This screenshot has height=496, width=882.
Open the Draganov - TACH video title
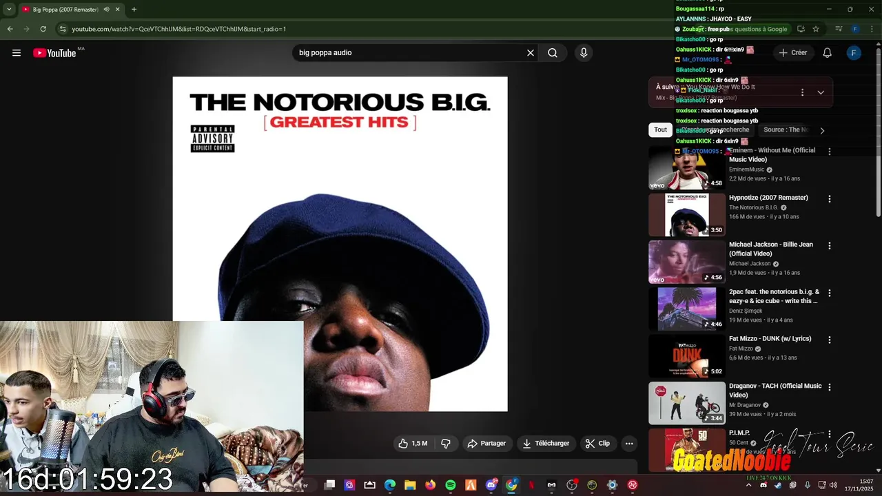(x=775, y=391)
